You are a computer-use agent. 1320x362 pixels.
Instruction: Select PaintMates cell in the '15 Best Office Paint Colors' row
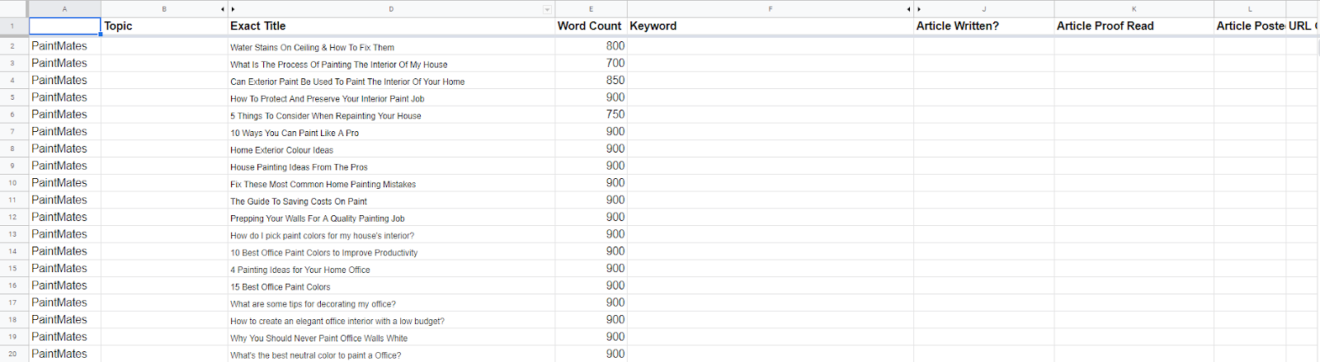point(65,286)
